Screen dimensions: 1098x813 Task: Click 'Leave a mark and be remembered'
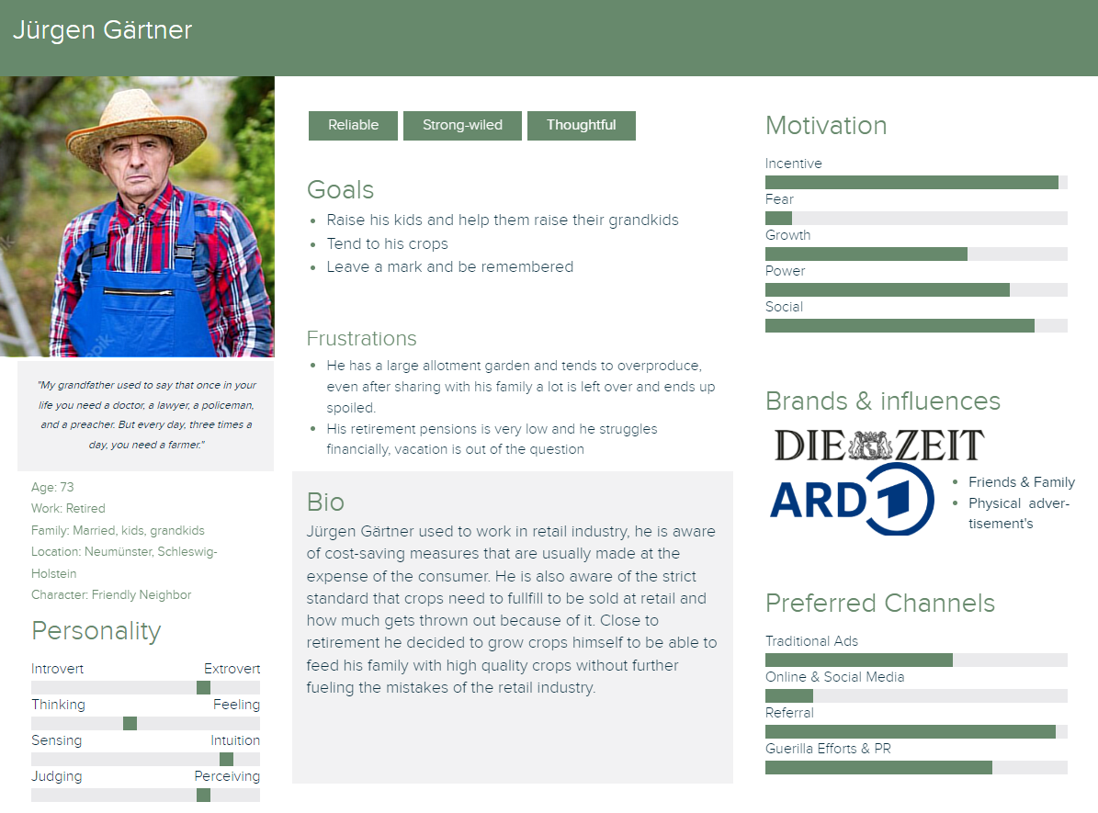(449, 266)
